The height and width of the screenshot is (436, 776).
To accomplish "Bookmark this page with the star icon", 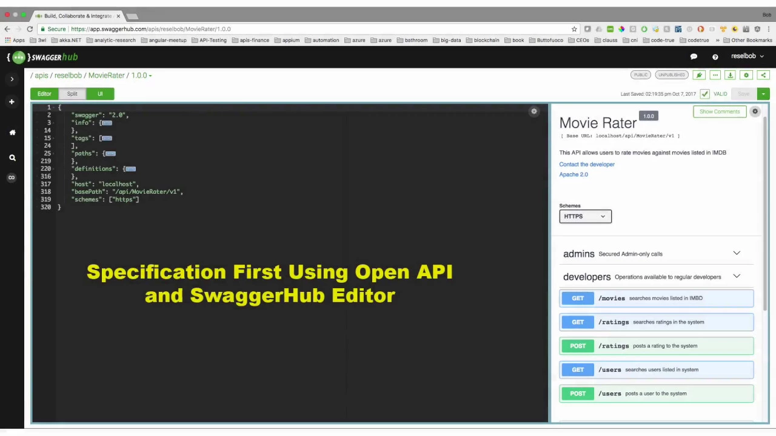I will coord(574,29).
